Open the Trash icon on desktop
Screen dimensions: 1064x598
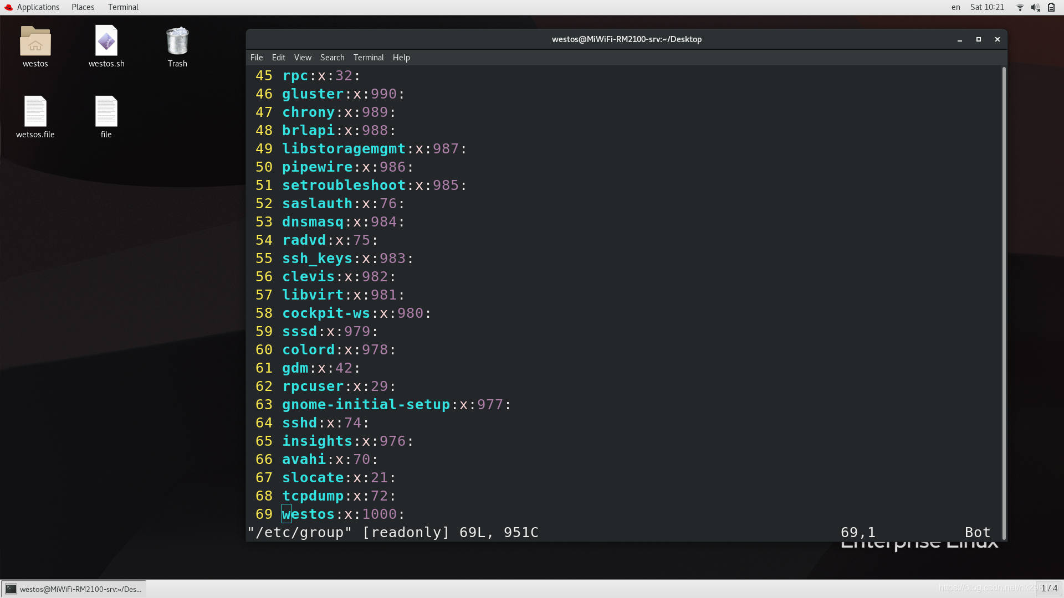pyautogui.click(x=177, y=40)
